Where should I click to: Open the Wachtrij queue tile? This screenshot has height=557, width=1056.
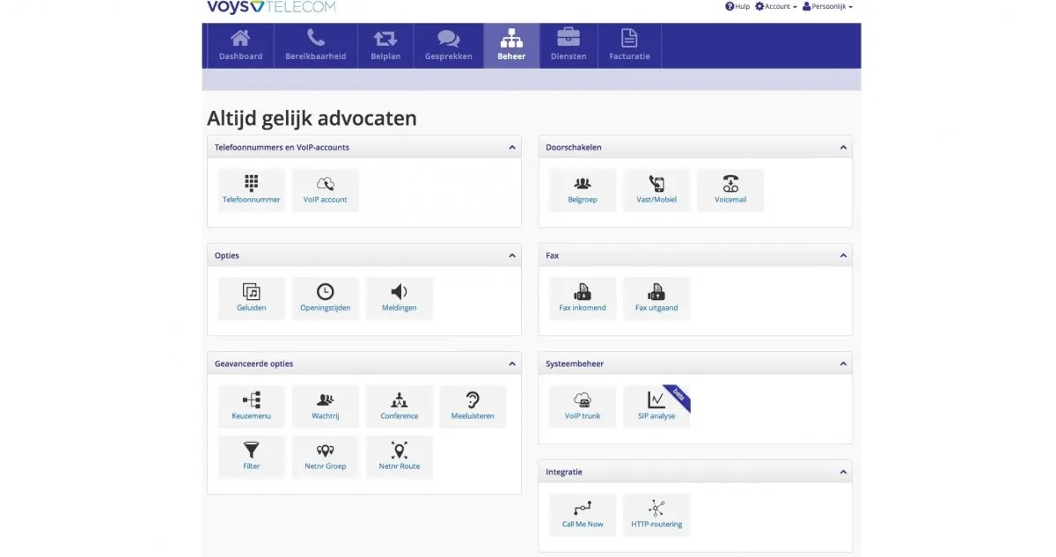pyautogui.click(x=326, y=407)
